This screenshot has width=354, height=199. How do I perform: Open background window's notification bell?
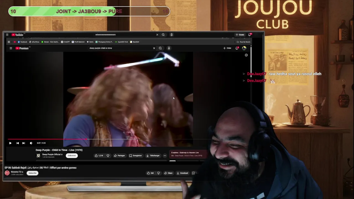click(250, 35)
